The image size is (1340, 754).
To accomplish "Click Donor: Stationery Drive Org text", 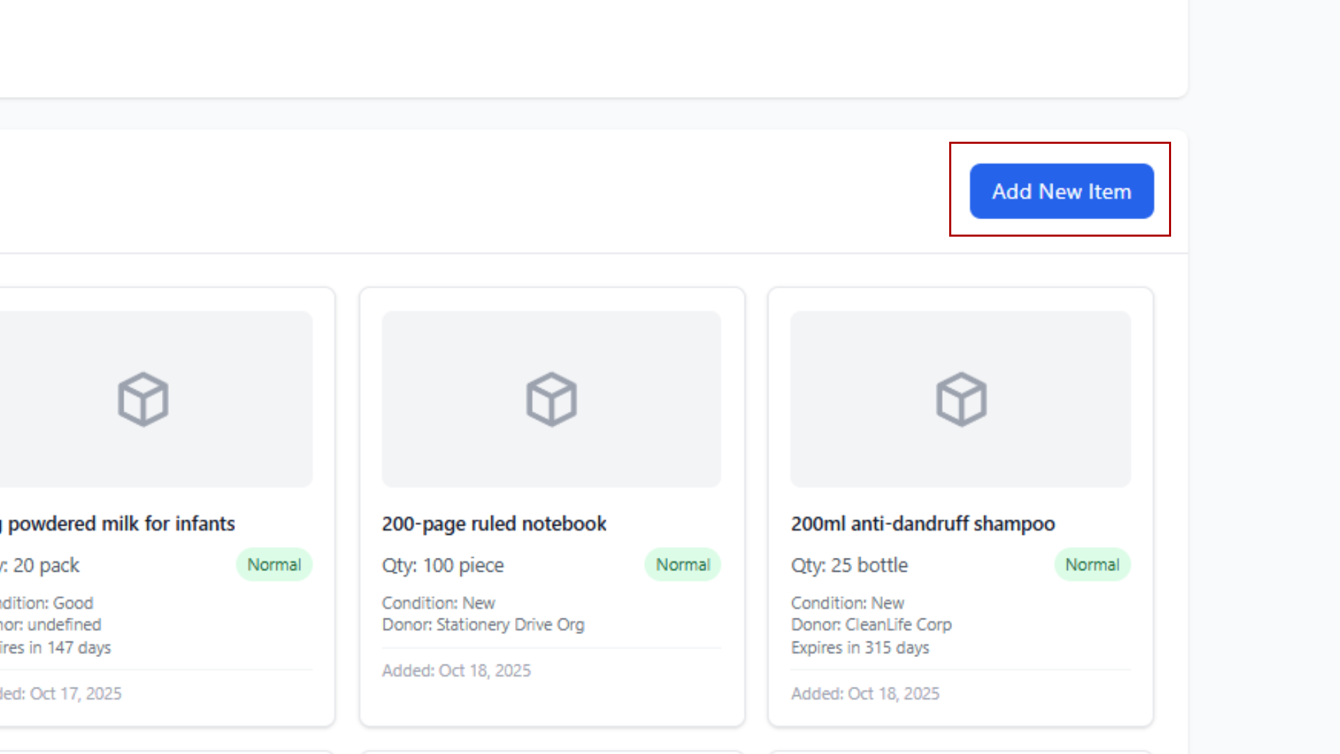I will (483, 625).
